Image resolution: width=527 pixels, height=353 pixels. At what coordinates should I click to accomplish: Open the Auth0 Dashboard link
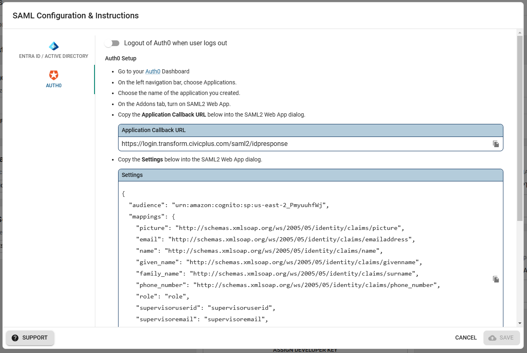click(x=153, y=71)
